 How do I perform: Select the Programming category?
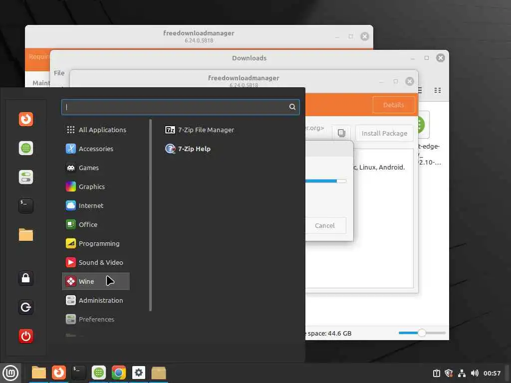pos(96,243)
